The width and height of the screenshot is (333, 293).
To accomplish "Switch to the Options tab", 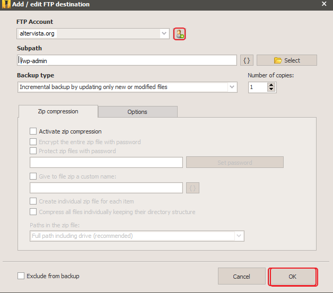I will 137,112.
